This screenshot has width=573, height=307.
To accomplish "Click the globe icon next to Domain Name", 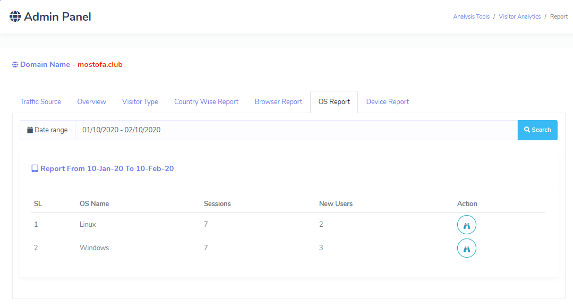I will tap(15, 65).
